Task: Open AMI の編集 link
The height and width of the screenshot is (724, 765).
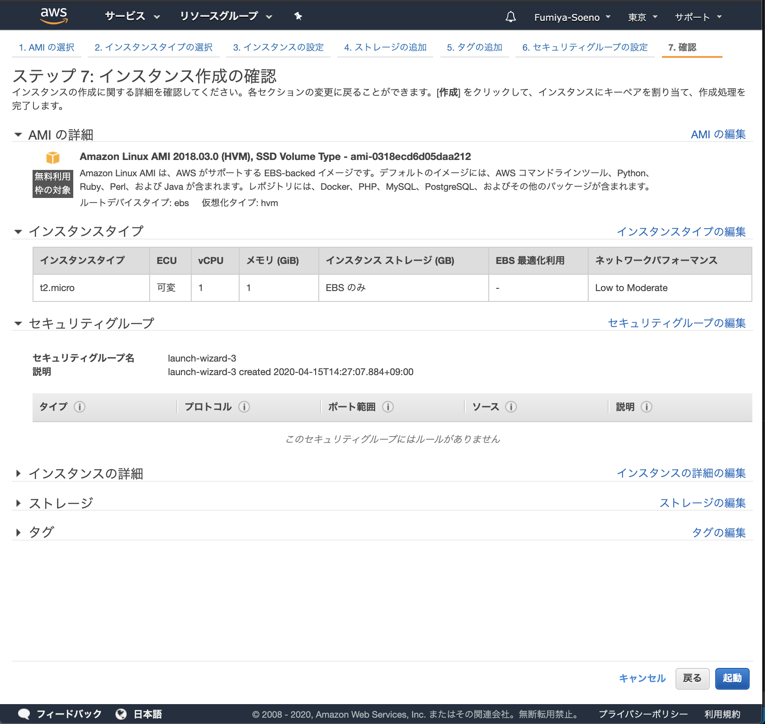Action: coord(718,134)
